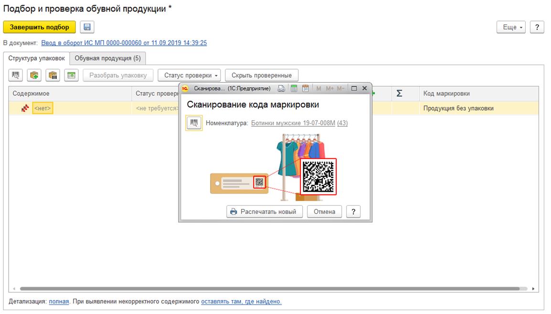The width and height of the screenshot is (551, 314).
Task: Open calculator icon in dialog title bar
Action: (294, 88)
